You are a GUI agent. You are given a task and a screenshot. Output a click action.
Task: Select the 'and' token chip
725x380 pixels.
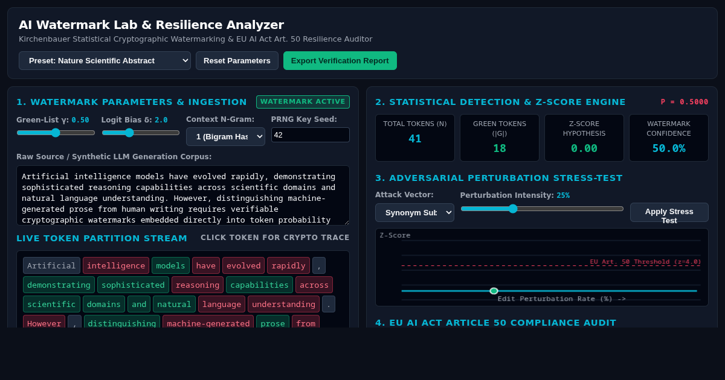click(x=139, y=304)
